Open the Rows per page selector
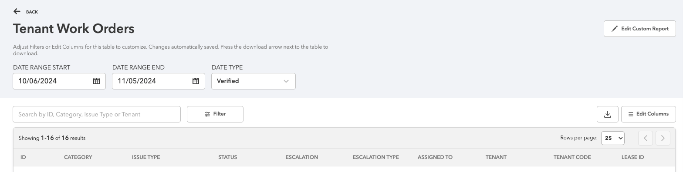Screen dimensions: 683x172 point(613,138)
